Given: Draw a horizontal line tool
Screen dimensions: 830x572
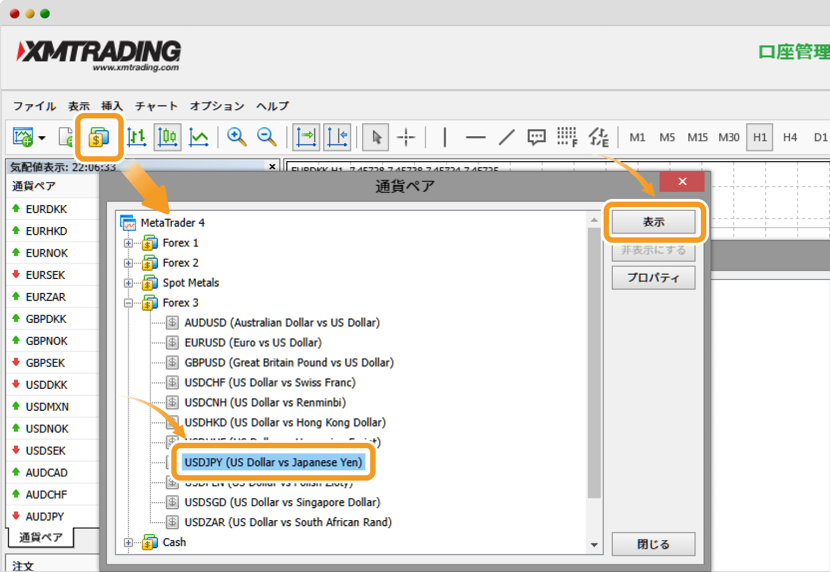Looking at the screenshot, I should (x=476, y=138).
